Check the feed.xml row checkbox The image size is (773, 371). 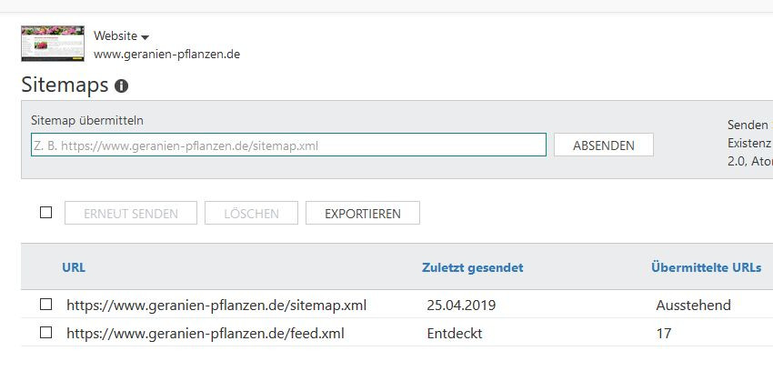pos(45,333)
